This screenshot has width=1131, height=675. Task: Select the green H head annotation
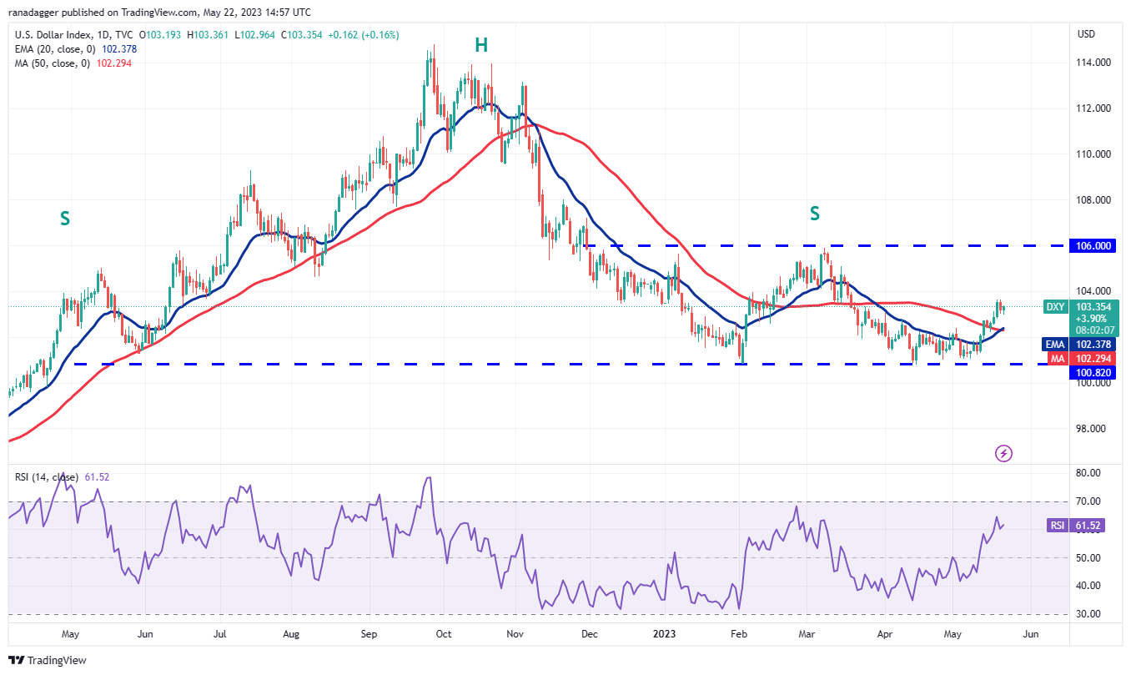click(481, 45)
